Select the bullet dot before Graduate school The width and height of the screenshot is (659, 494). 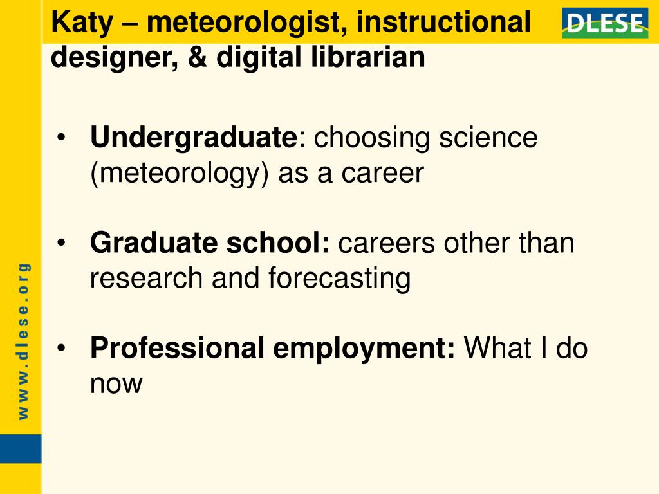coord(62,242)
